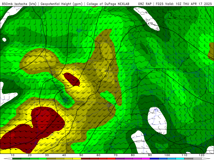Click the '09Z RAP' model run label
This screenshot has width=214, height=160.
[x=145, y=4]
